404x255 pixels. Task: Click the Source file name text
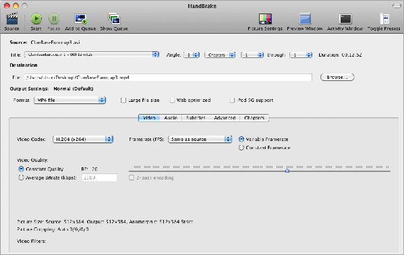55,42
